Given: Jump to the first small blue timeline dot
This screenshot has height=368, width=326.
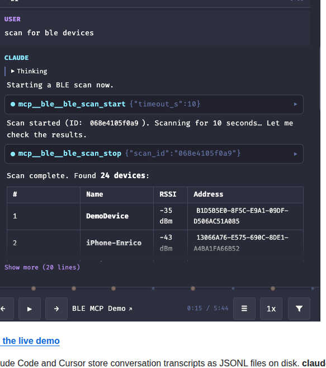Looking at the screenshot, I should [153, 288].
